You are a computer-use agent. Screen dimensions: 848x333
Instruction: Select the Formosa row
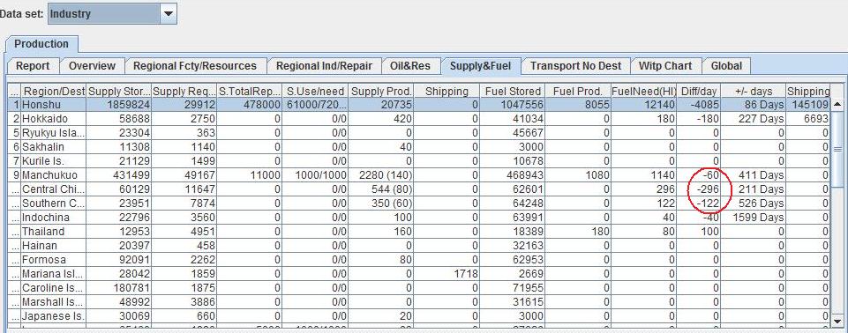click(x=419, y=260)
